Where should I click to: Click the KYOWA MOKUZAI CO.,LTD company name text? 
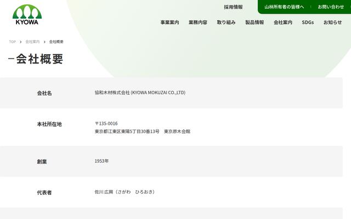(140, 93)
